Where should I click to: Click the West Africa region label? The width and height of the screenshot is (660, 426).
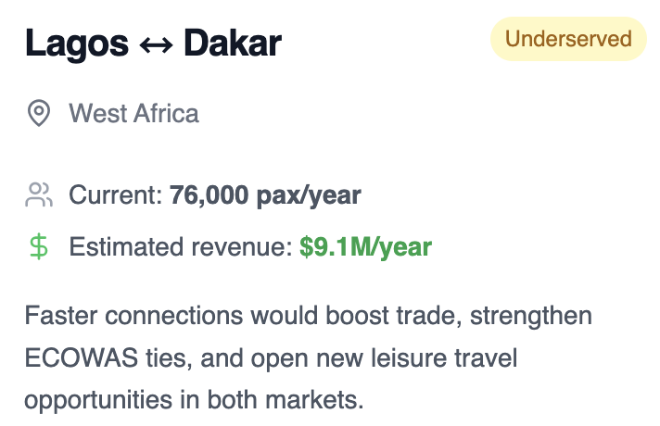pyautogui.click(x=133, y=114)
